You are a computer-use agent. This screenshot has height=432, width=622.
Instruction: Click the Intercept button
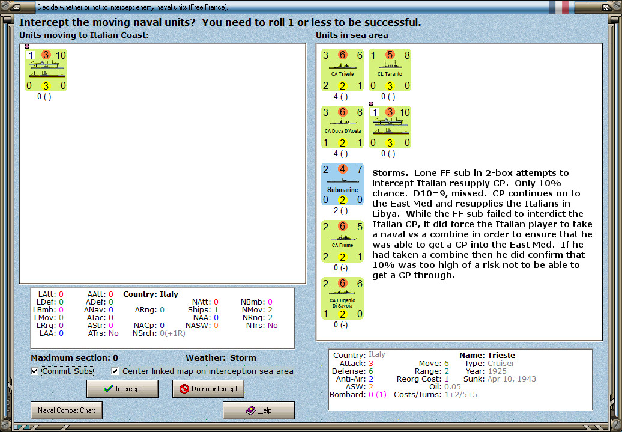(122, 389)
